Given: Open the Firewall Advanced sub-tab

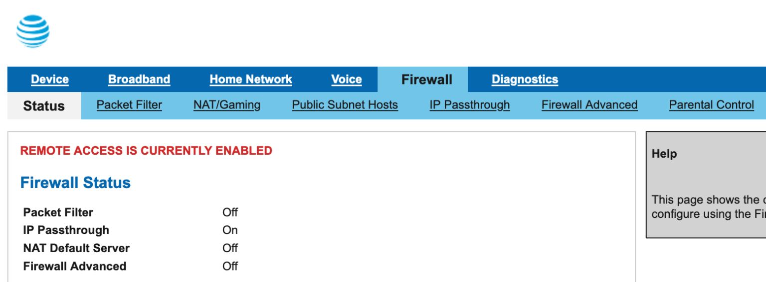Looking at the screenshot, I should point(589,105).
